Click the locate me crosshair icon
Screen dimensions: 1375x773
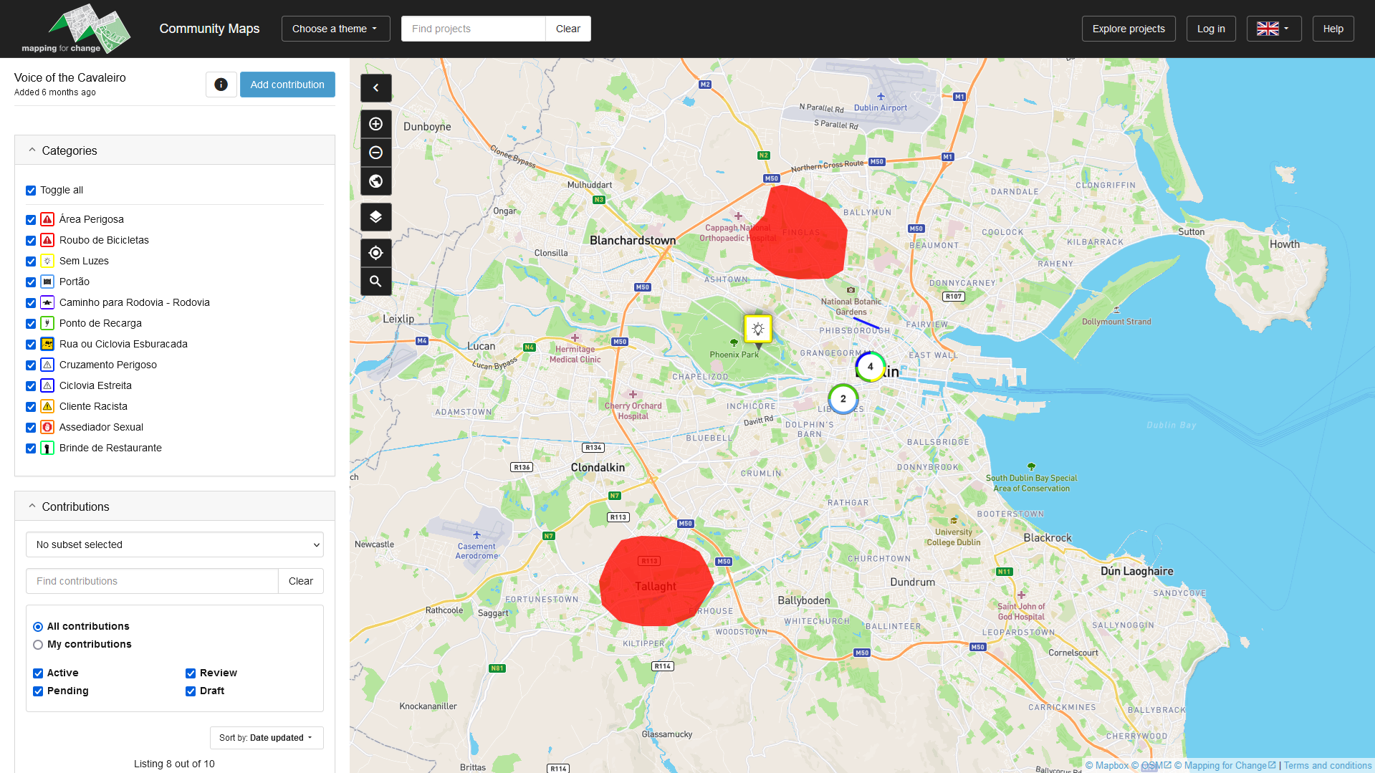375,253
